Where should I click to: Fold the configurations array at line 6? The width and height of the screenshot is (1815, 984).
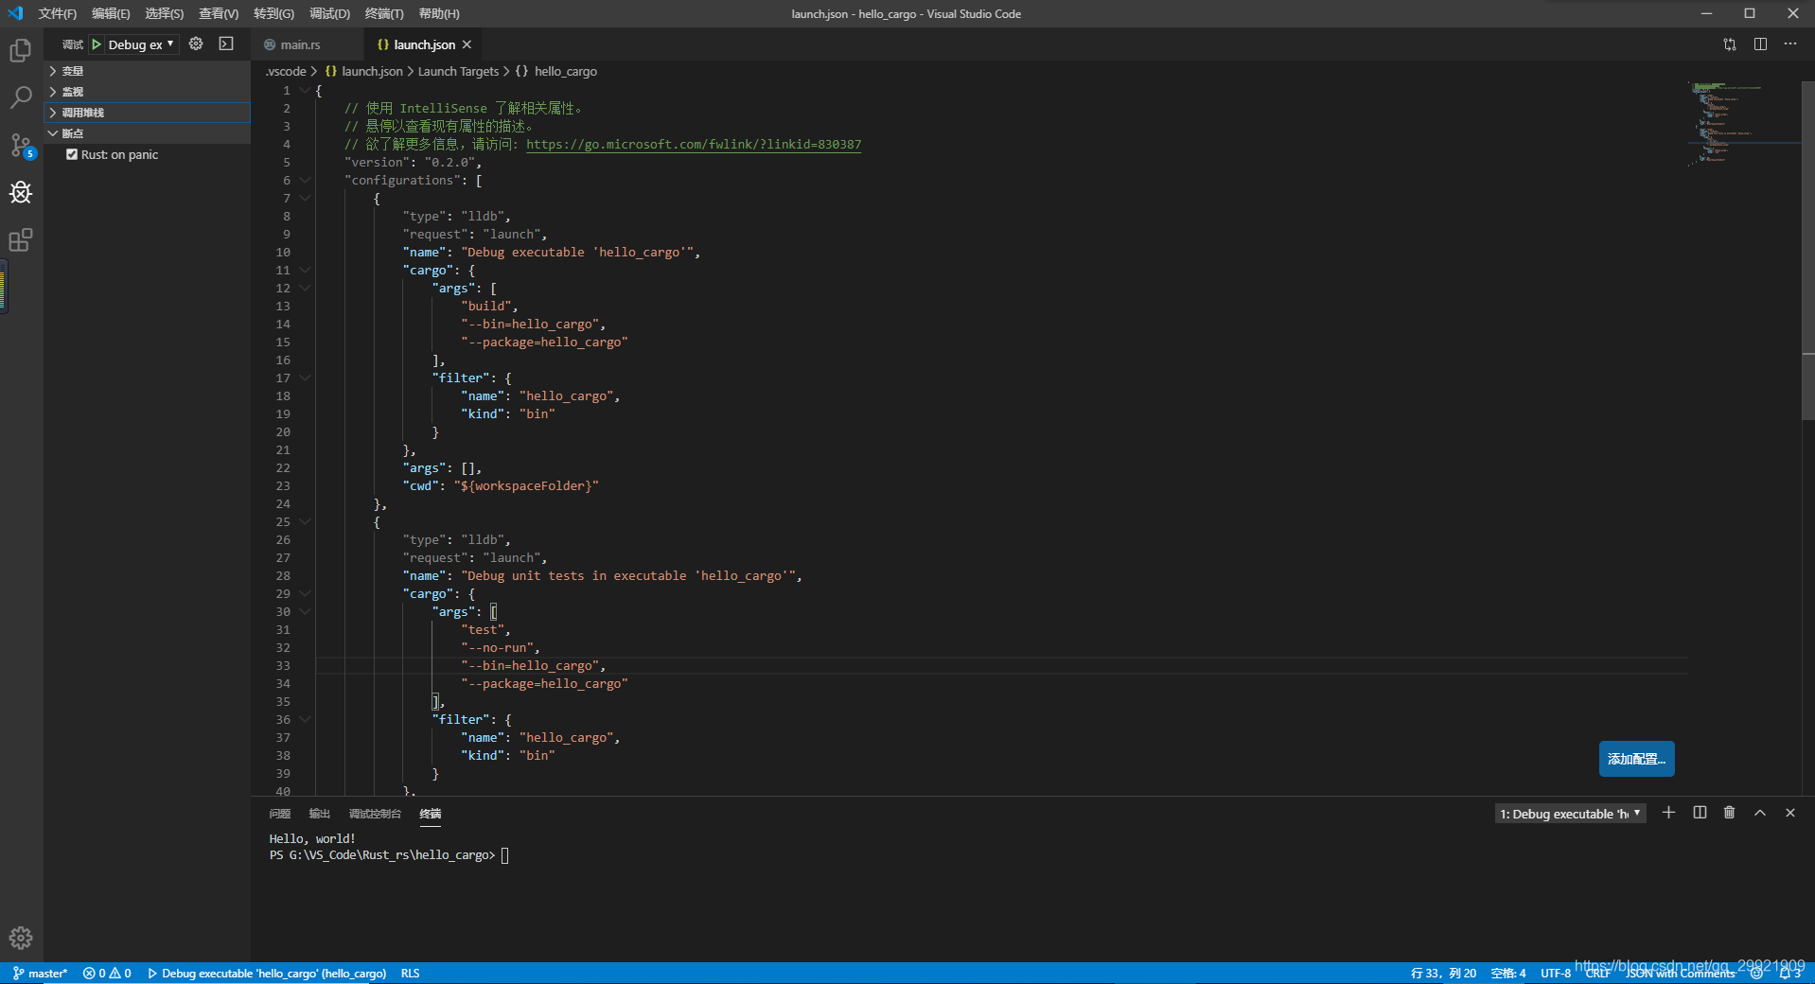pyautogui.click(x=305, y=181)
